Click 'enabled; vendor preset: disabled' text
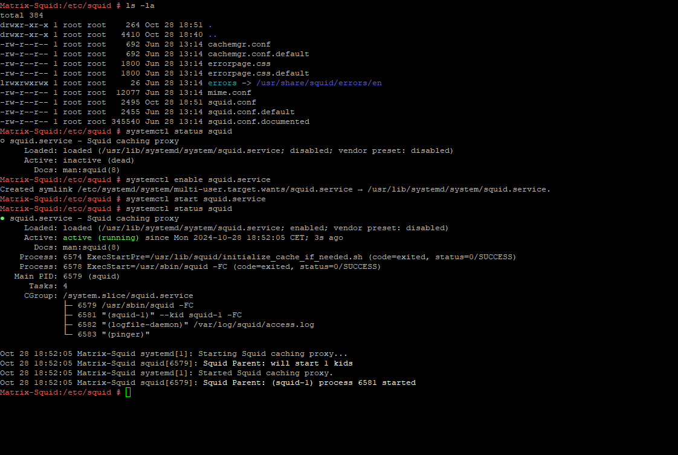Screen dimensions: 678x455 click(369, 228)
